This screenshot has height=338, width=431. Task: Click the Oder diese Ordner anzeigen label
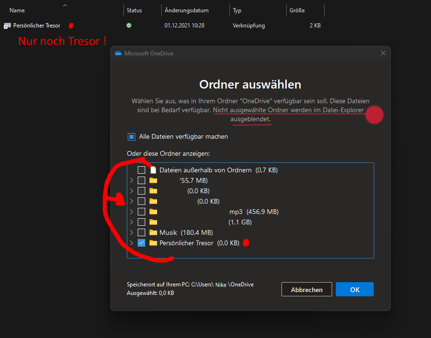[x=168, y=153]
